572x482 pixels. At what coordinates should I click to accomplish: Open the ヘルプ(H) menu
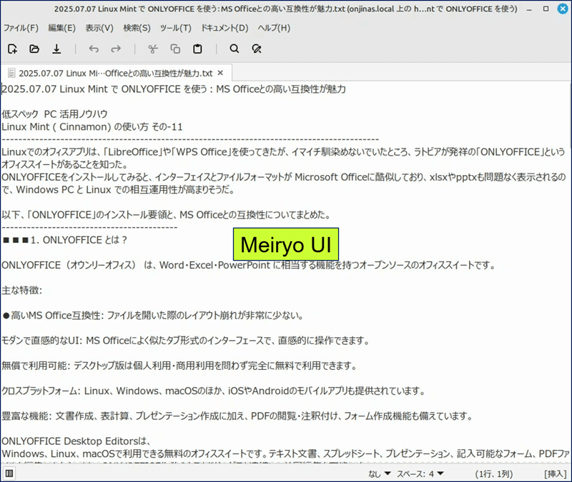[x=274, y=28]
